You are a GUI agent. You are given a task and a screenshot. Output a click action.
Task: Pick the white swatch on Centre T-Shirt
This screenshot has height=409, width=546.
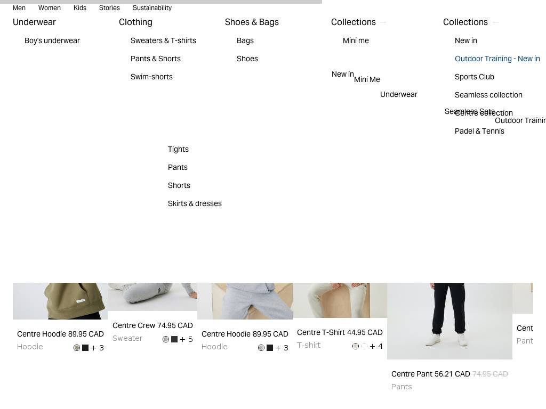pyautogui.click(x=364, y=346)
